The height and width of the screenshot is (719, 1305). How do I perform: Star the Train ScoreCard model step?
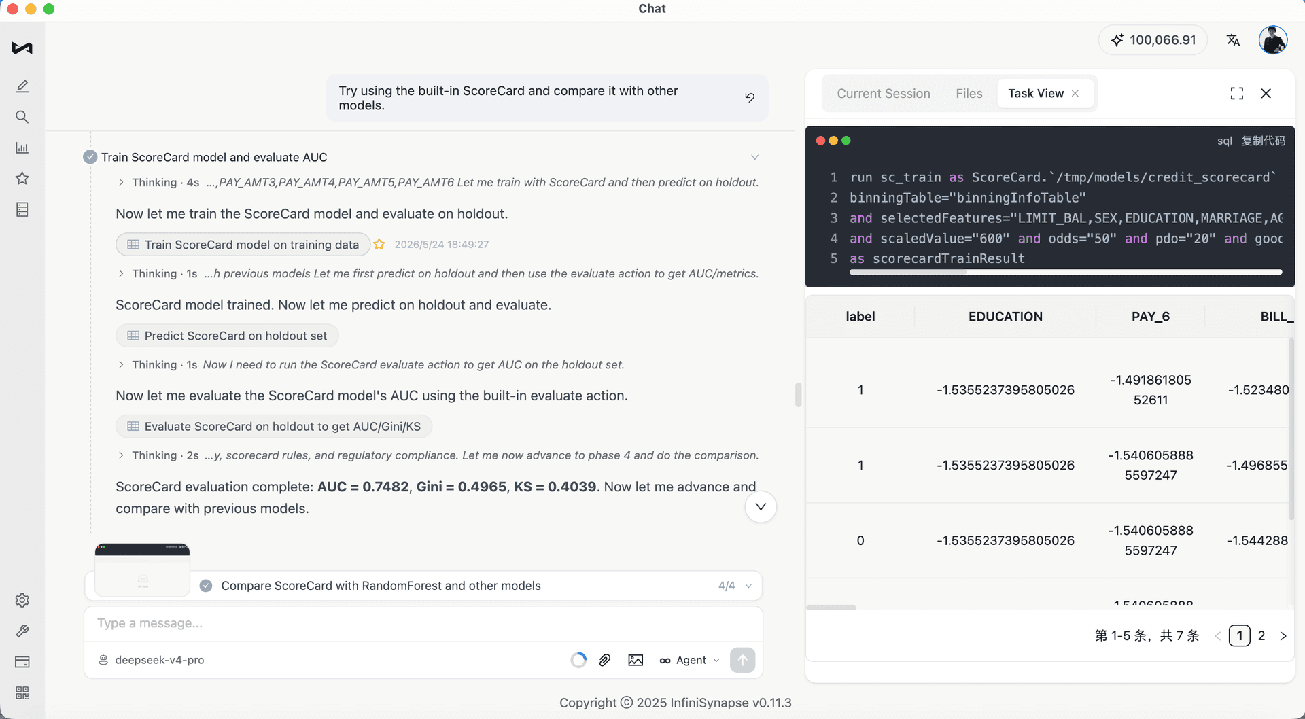(379, 244)
